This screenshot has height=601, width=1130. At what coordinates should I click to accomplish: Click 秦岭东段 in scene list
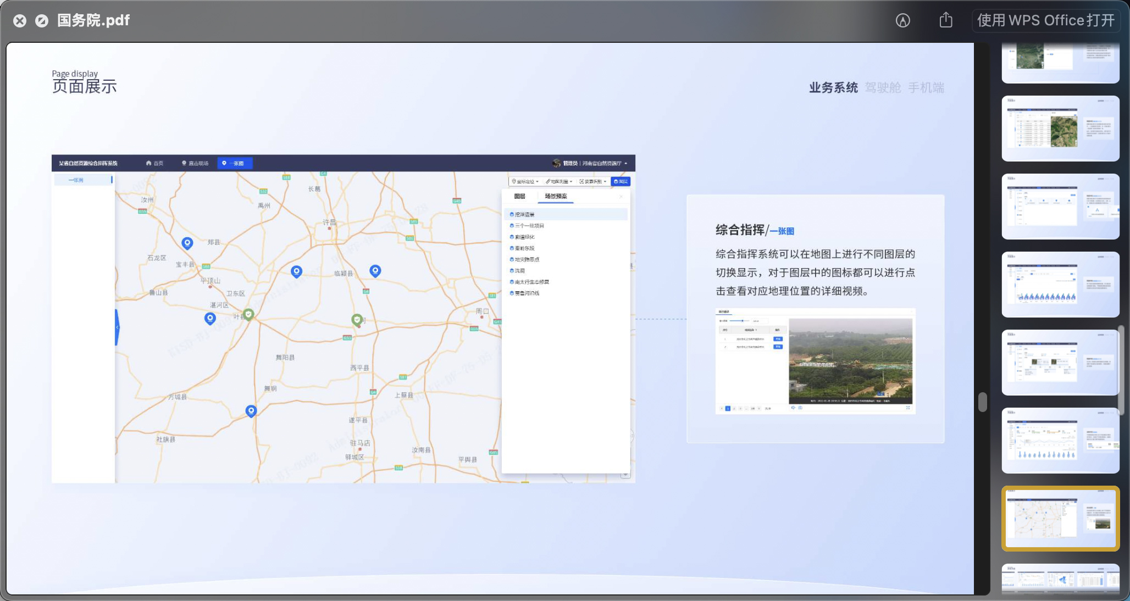tap(524, 248)
